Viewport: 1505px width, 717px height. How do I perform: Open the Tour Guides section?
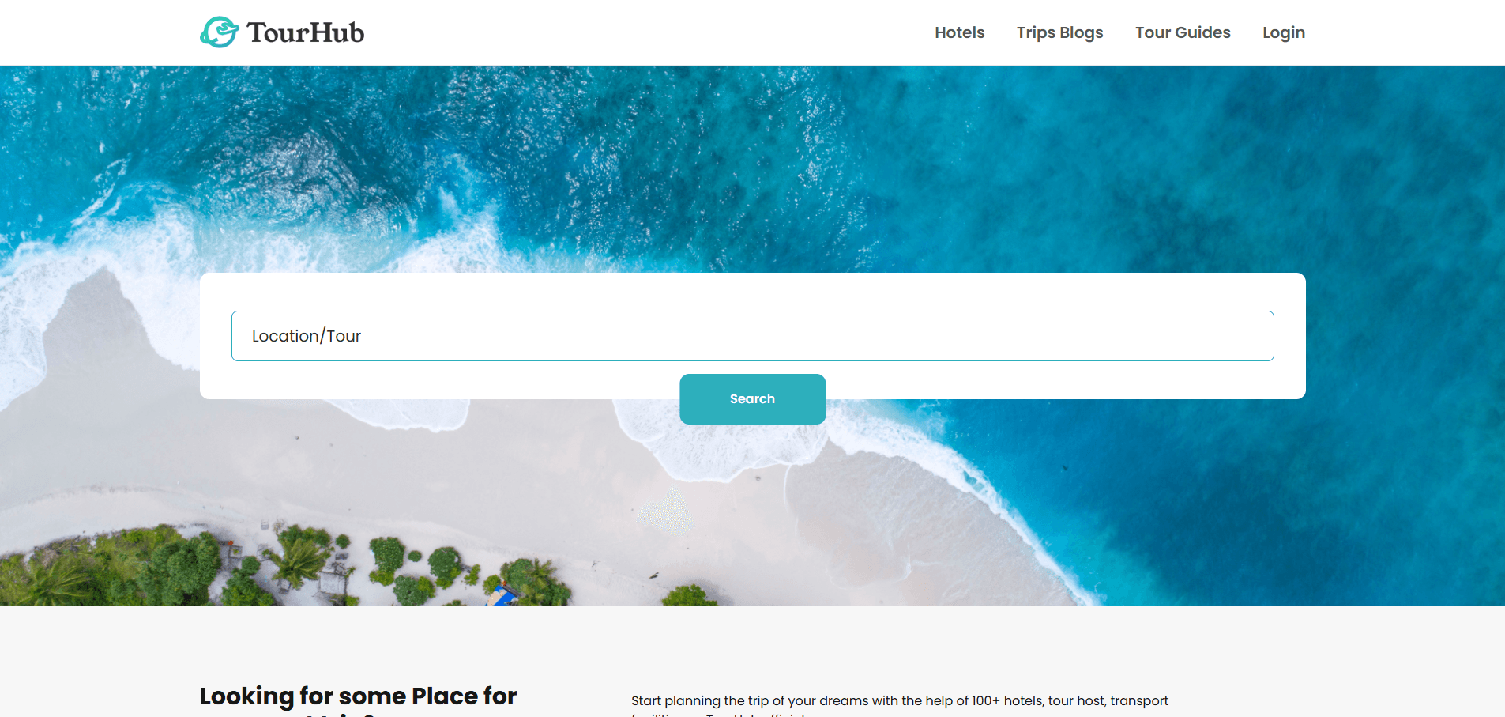[1183, 32]
